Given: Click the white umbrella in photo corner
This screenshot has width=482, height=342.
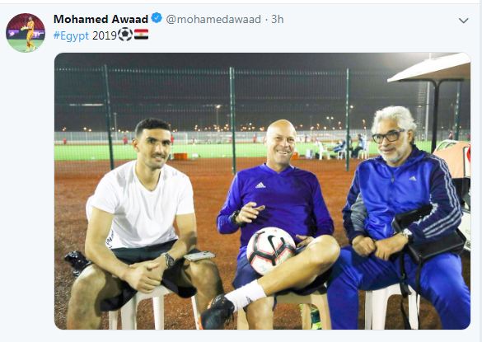Looking at the screenshot, I should point(430,68).
